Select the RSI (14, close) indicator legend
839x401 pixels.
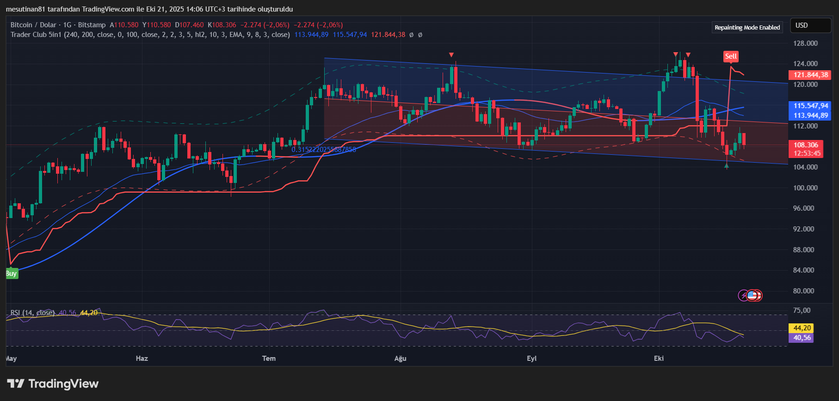coord(32,313)
